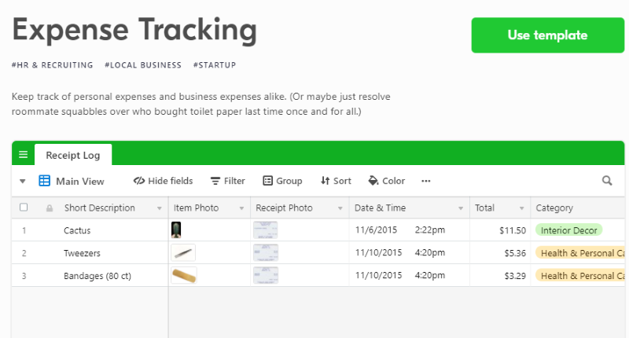The height and width of the screenshot is (338, 629).
Task: Expand views with the triangle beside Main View
Action: pos(23,182)
